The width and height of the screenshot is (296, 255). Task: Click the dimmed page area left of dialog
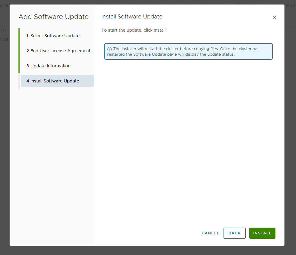point(5,138)
